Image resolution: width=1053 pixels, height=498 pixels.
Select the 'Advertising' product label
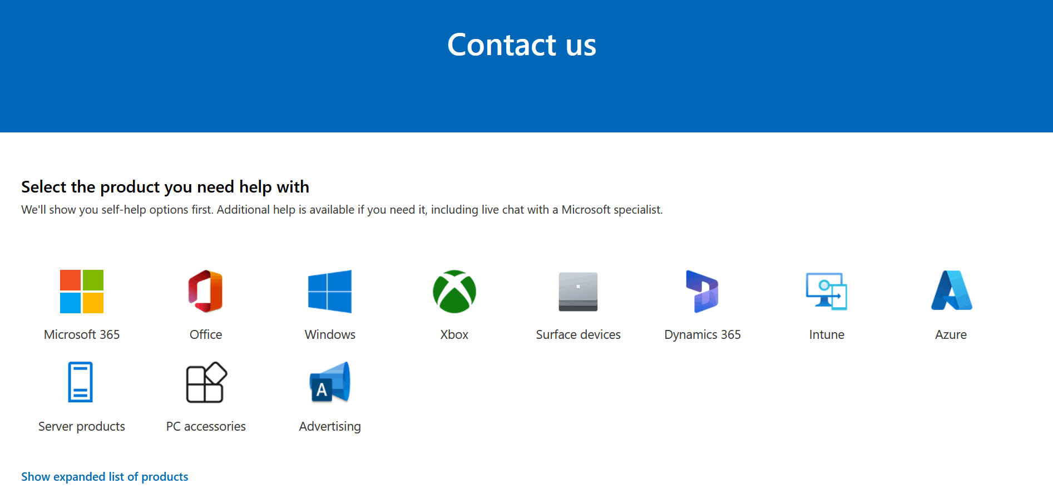pyautogui.click(x=330, y=427)
